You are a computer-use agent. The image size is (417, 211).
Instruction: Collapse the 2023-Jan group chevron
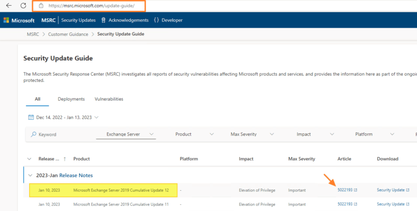pyautogui.click(x=30, y=176)
